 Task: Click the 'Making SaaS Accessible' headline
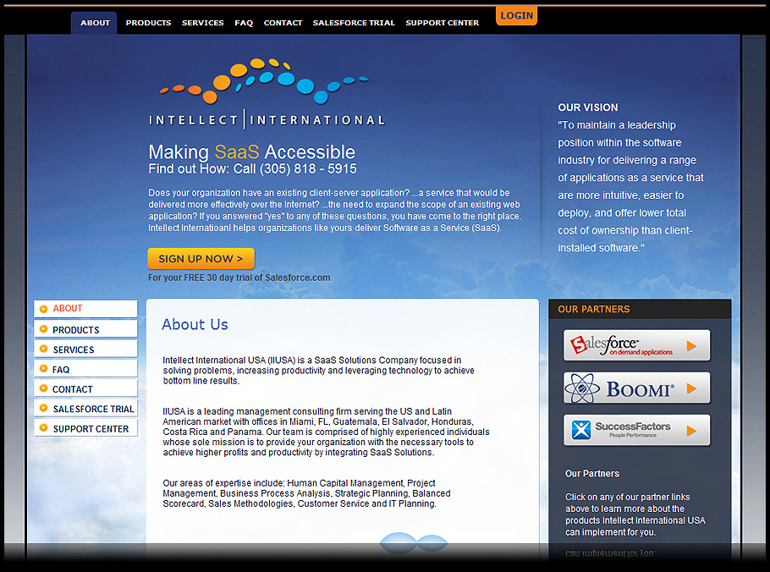point(251,152)
